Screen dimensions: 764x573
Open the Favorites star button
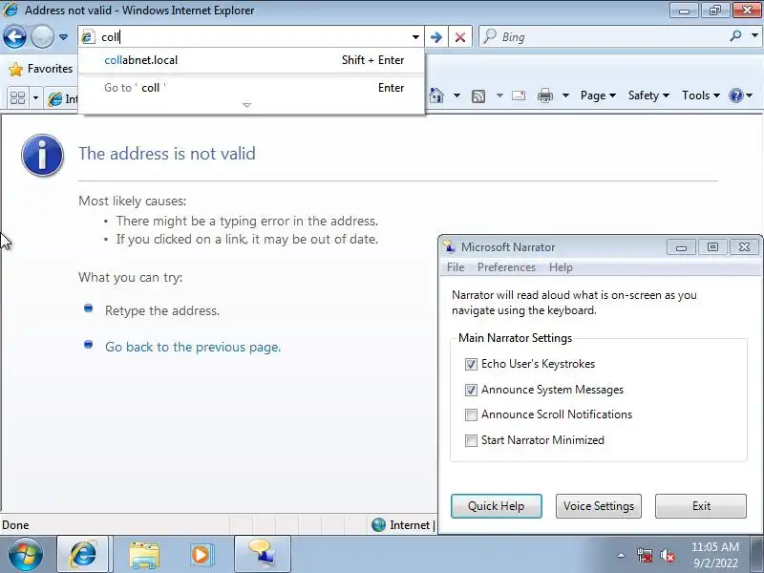40,69
